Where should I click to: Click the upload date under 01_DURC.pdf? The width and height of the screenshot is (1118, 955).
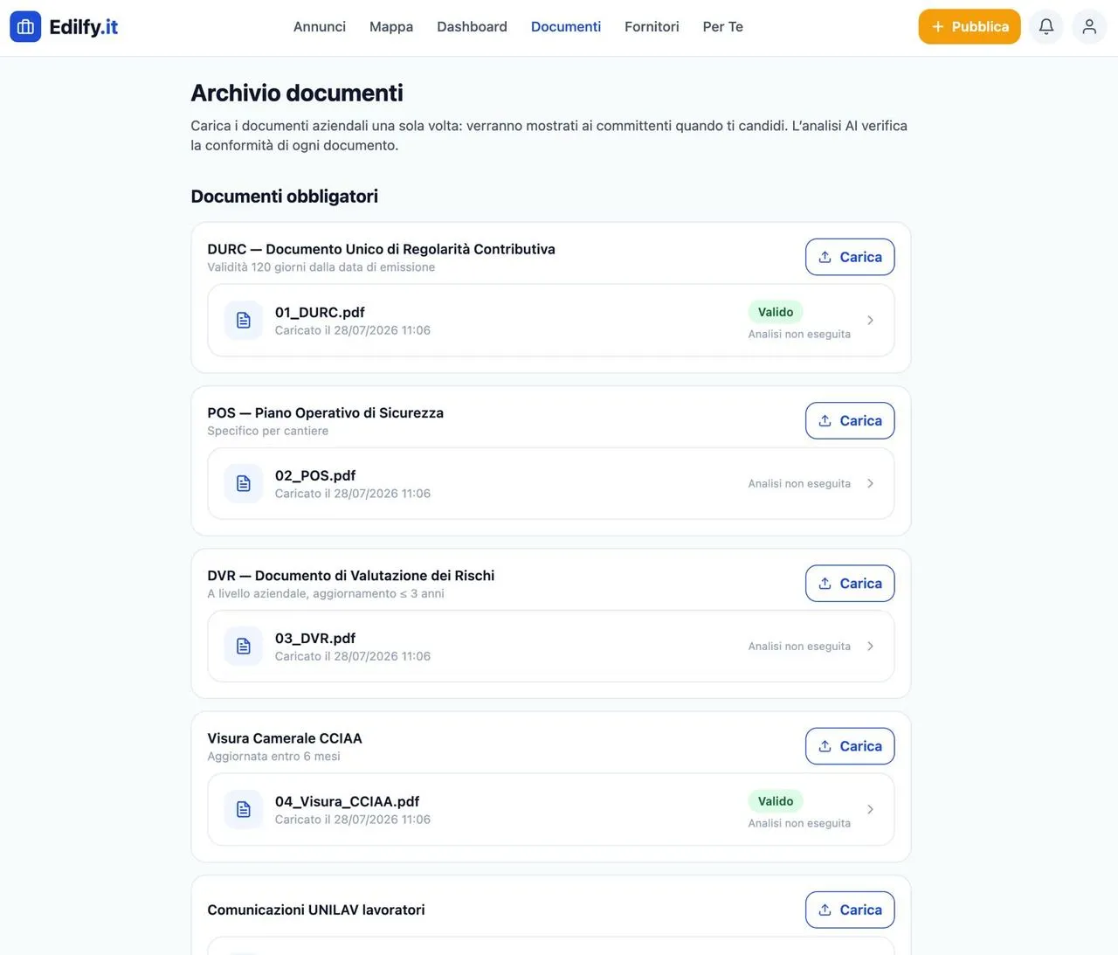tap(353, 330)
